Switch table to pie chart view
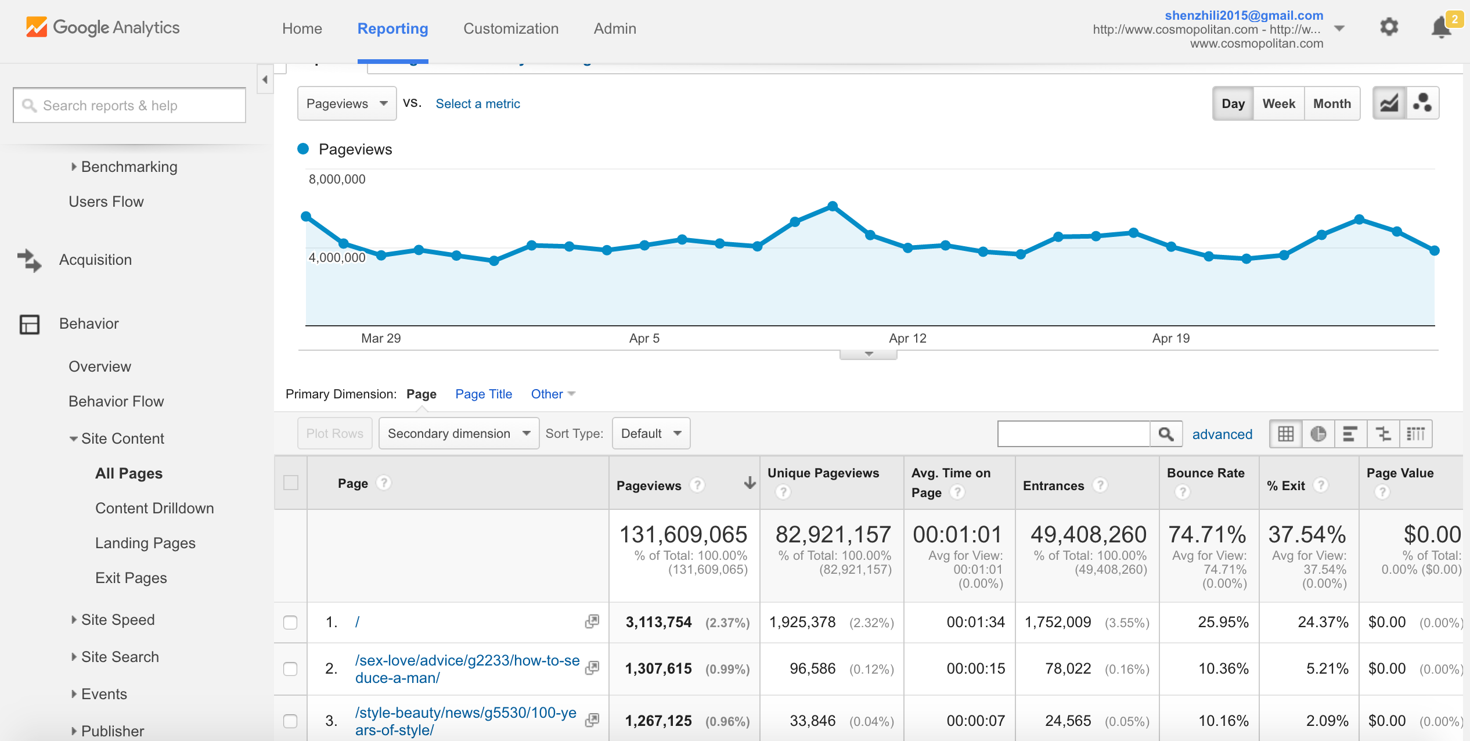 point(1318,434)
